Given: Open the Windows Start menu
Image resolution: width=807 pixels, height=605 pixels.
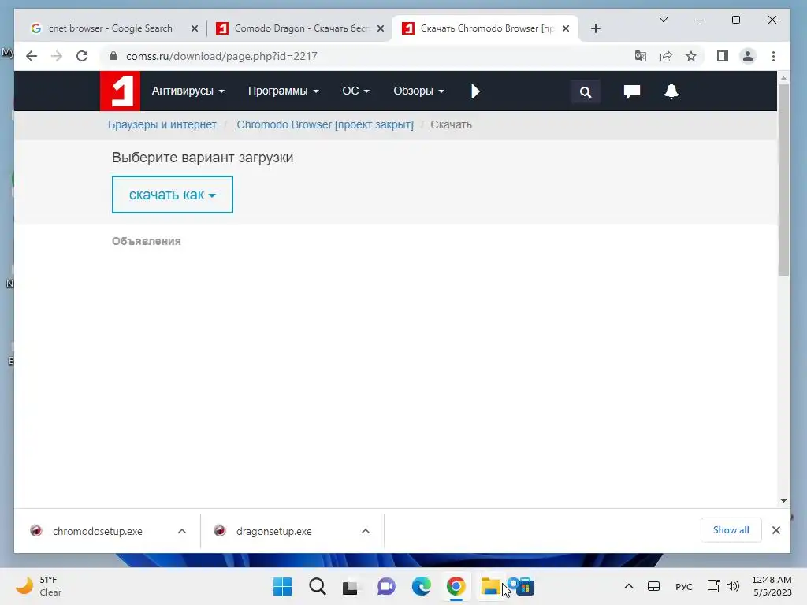Looking at the screenshot, I should tap(282, 586).
